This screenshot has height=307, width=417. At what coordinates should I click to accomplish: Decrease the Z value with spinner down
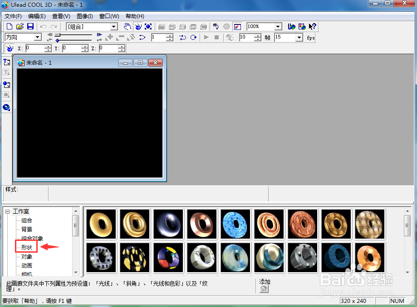coord(121,50)
